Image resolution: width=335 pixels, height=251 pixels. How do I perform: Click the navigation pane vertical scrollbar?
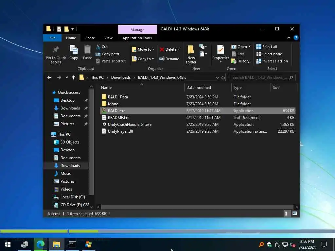tap(92, 142)
